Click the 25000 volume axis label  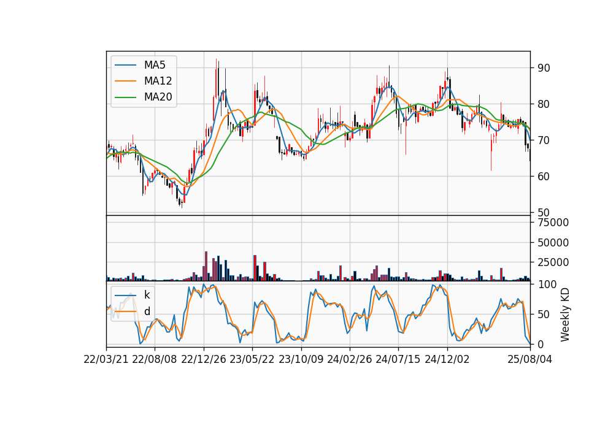(553, 262)
